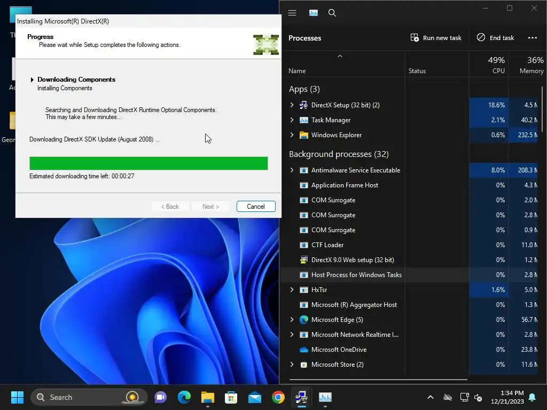Select the Background processes (32) heading
The image size is (547, 410).
click(x=339, y=154)
